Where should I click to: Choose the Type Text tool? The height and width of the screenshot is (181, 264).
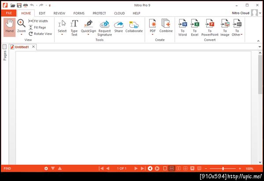(74, 28)
